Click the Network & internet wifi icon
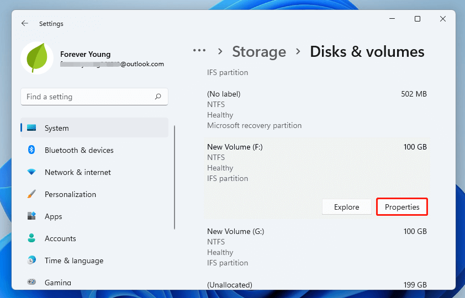This screenshot has height=298, width=465. [x=32, y=172]
